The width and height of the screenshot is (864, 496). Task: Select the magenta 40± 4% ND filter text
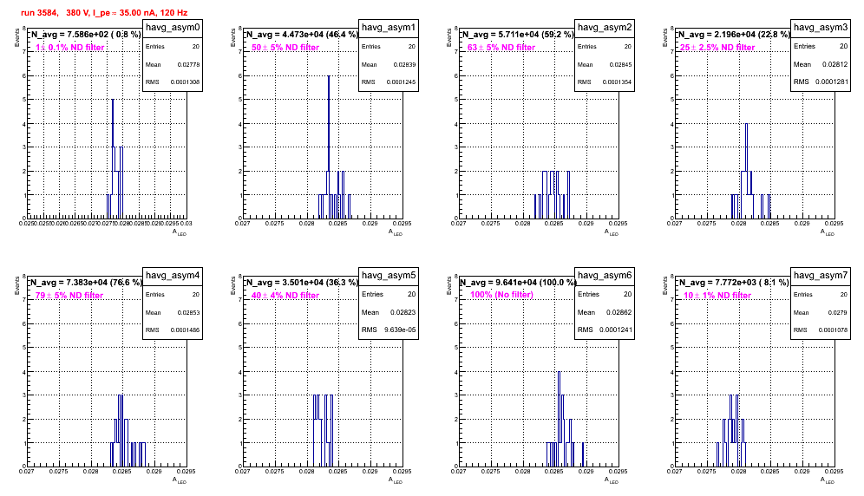tap(285, 296)
